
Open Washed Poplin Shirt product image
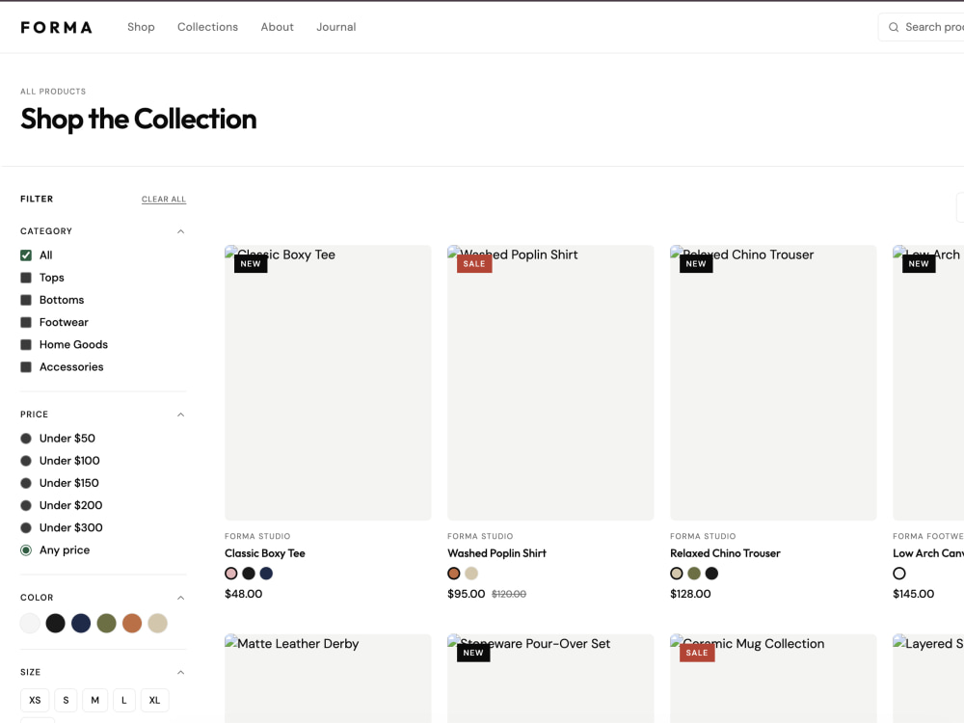(x=550, y=383)
